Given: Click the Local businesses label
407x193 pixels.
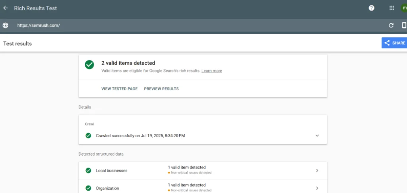Looking at the screenshot, I should click(x=112, y=171).
